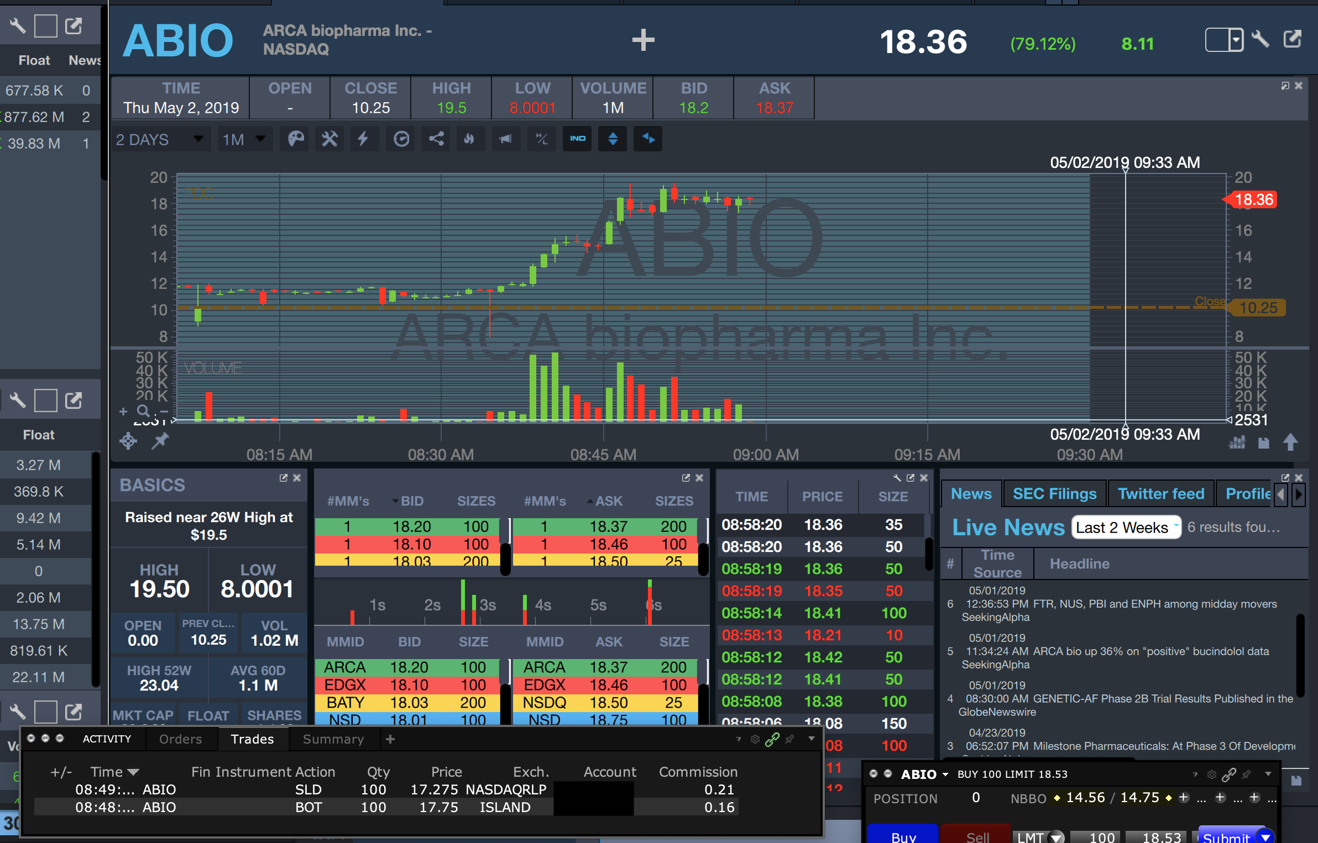Switch to the SEC Filings tab
Viewport: 1318px width, 843px height.
coord(1054,494)
